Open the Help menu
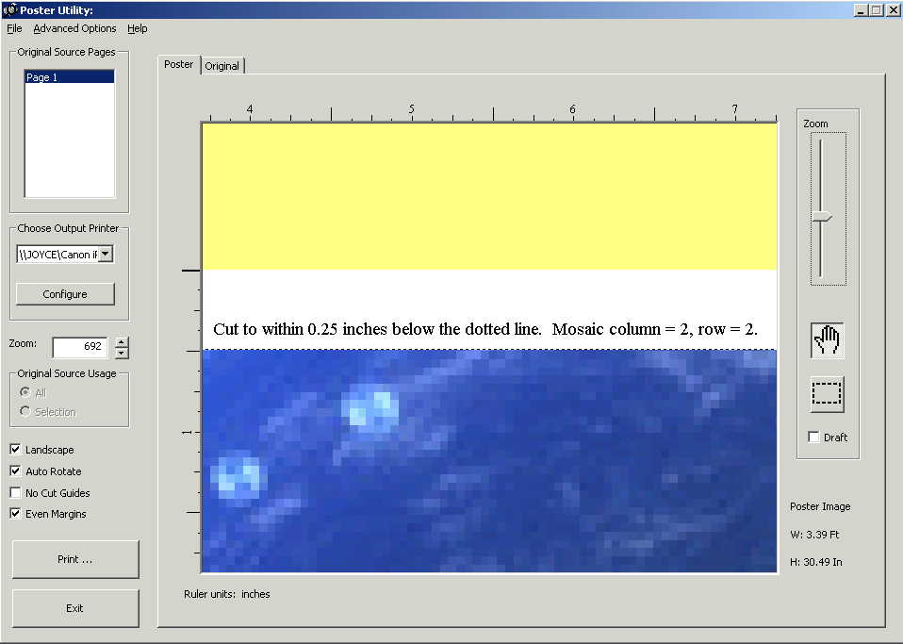Image resolution: width=903 pixels, height=644 pixels. [x=138, y=28]
